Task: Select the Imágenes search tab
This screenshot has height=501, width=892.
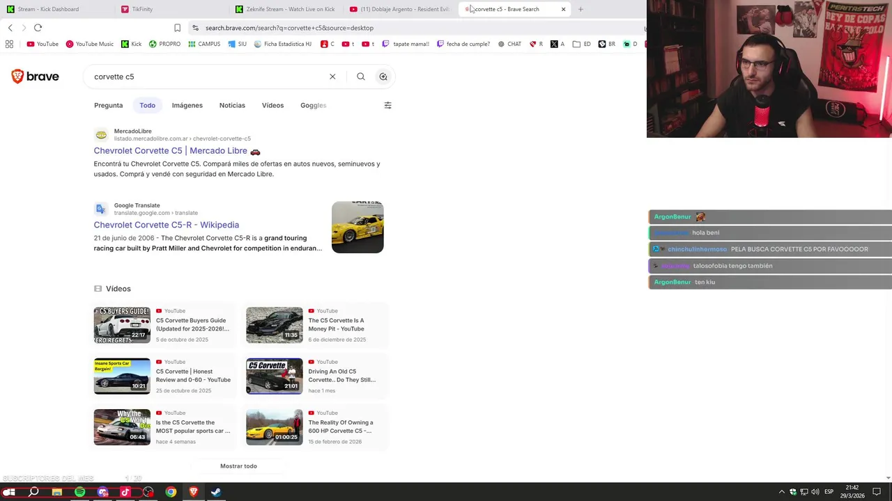Action: (187, 105)
